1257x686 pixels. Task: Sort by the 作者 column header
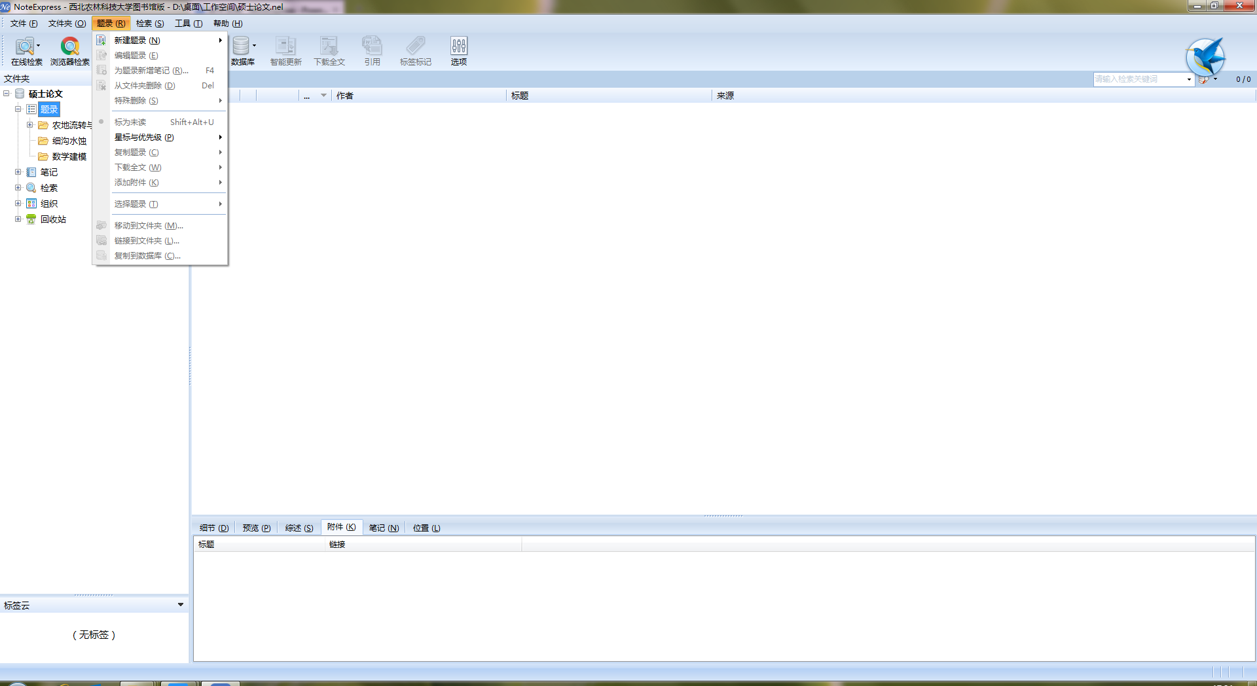pos(419,96)
